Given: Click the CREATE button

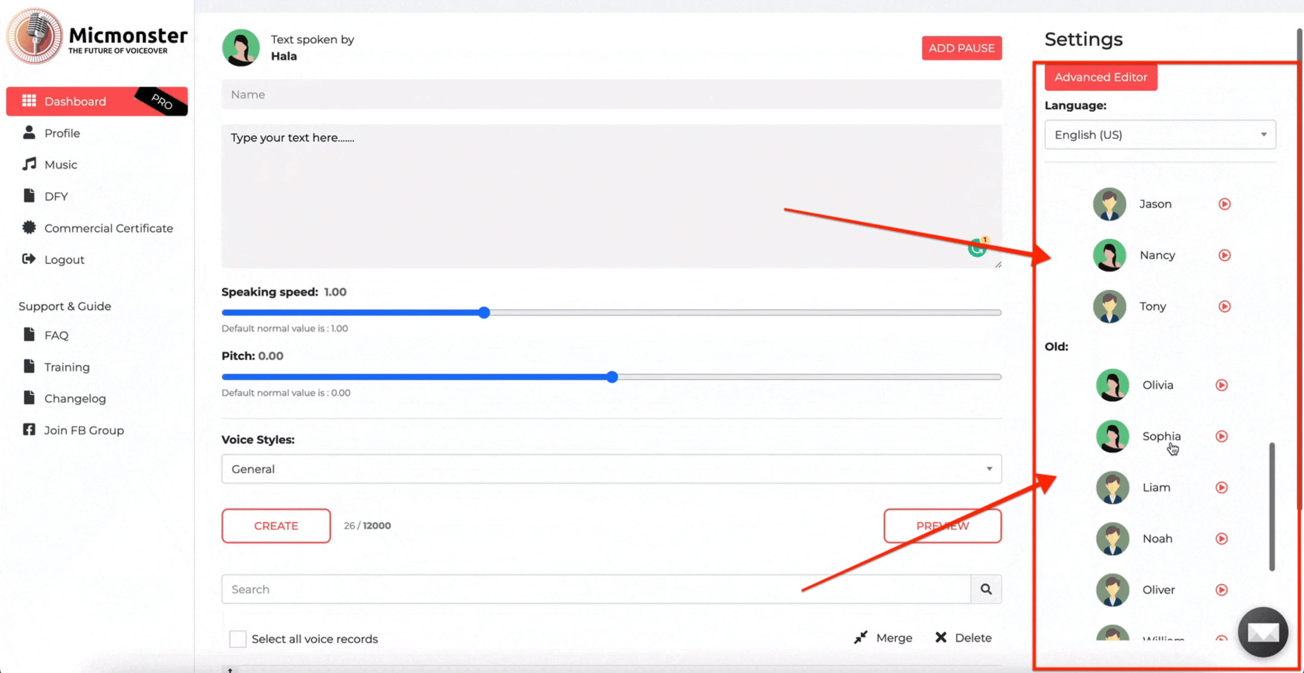Looking at the screenshot, I should point(276,526).
